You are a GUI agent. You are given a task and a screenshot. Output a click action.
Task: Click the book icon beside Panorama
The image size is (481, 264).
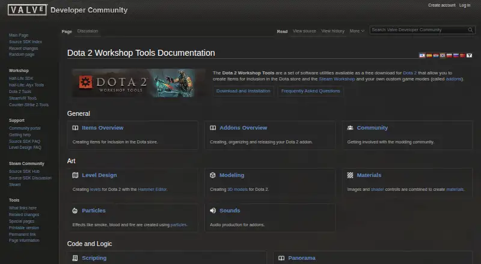281,258
